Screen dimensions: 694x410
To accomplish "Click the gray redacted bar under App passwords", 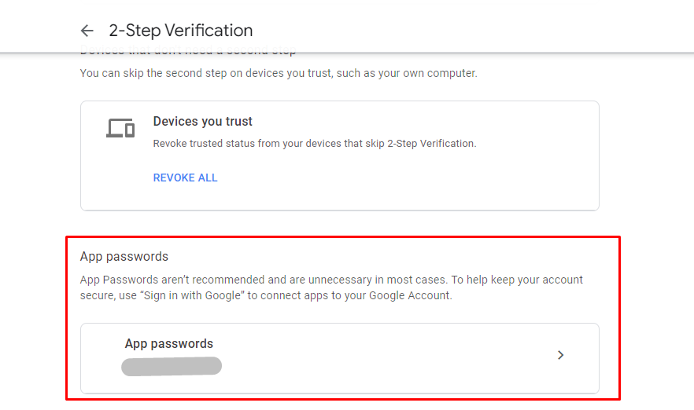I will [172, 366].
